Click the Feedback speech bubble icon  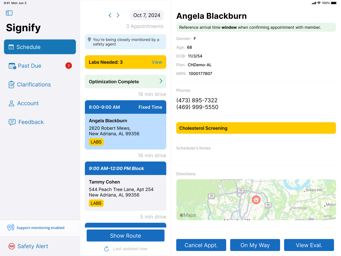[12, 122]
